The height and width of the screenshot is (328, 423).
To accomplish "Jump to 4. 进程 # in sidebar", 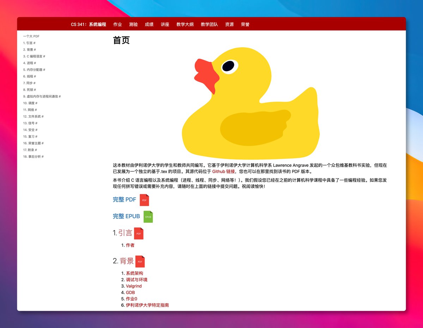I will tap(29, 63).
